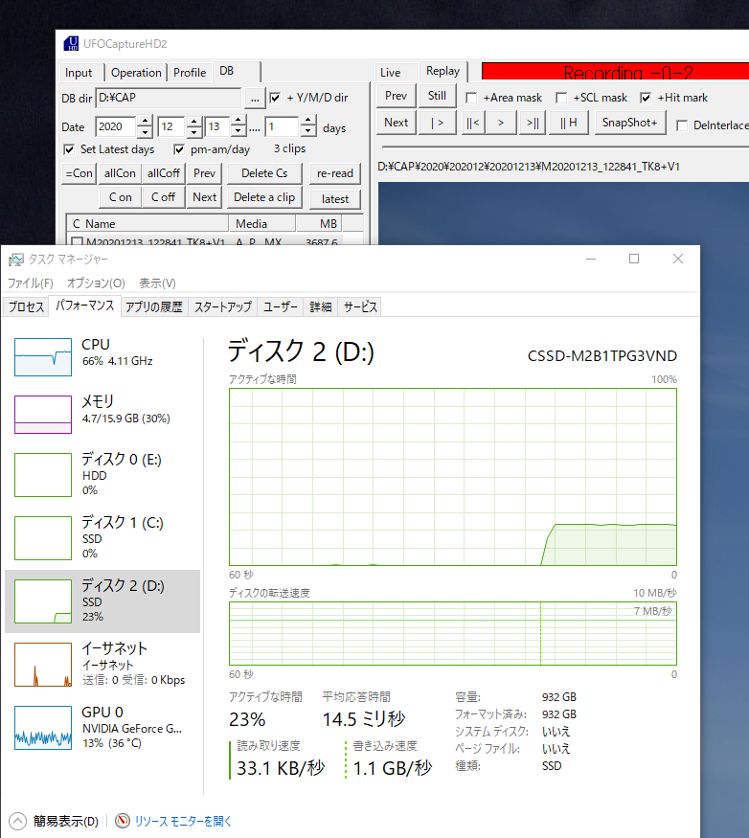
Task: Collapse Task Manager with 簡易表示 icon
Action: coord(17,821)
